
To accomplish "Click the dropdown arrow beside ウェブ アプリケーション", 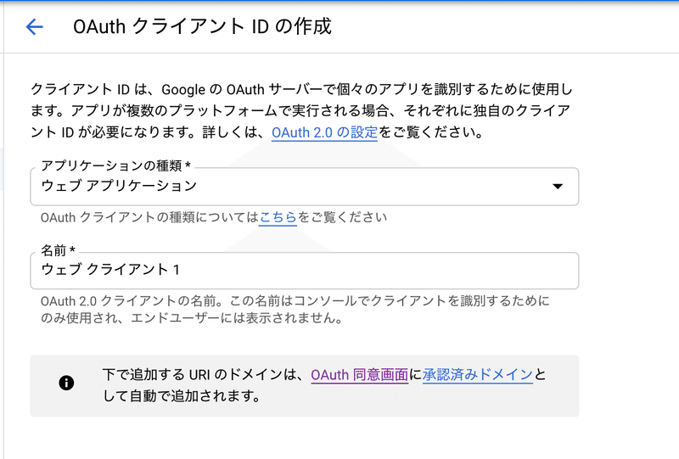I will (x=558, y=187).
